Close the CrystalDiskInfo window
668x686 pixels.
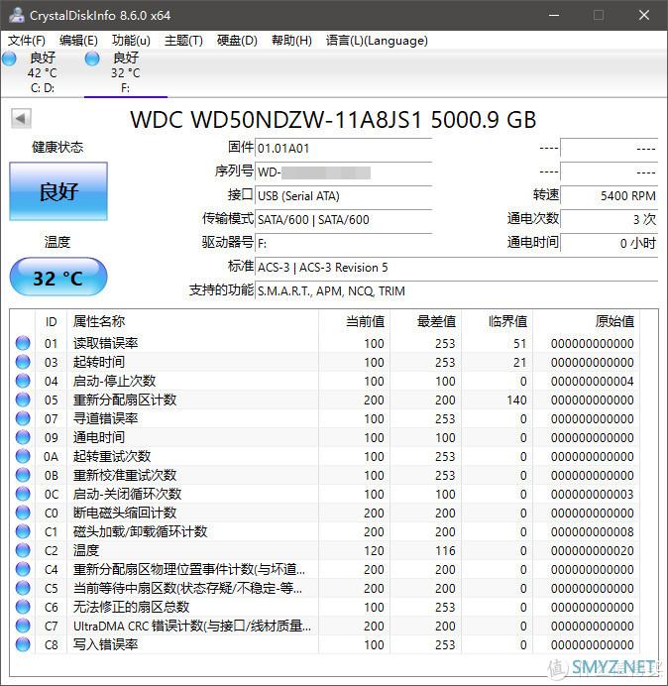point(644,15)
